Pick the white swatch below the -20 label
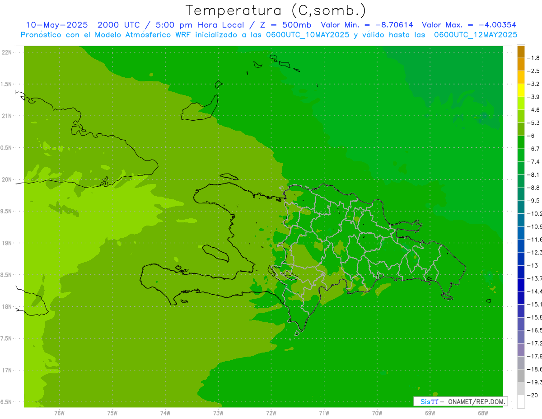 (x=521, y=402)
